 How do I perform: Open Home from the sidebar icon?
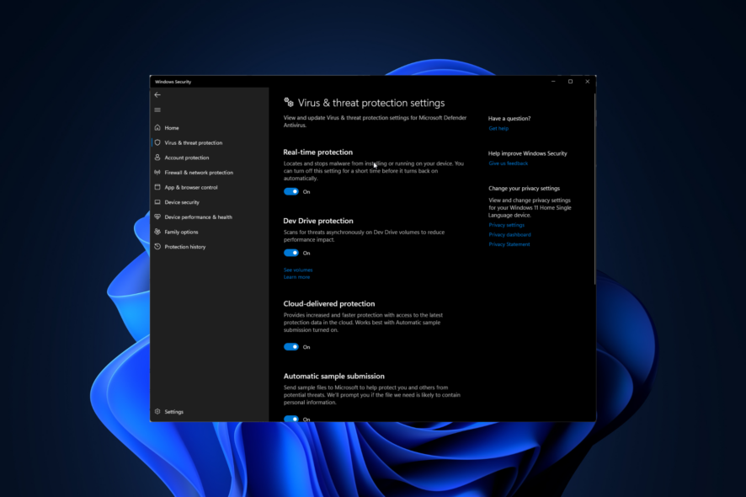157,127
